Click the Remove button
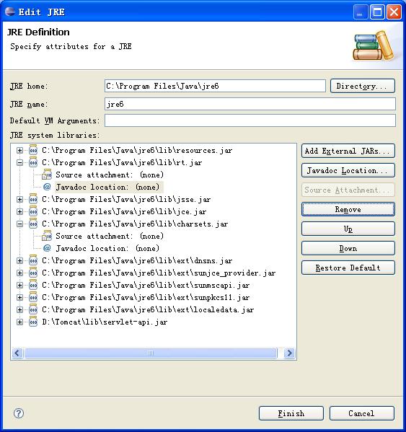Image resolution: width=406 pixels, height=432 pixels. point(348,209)
